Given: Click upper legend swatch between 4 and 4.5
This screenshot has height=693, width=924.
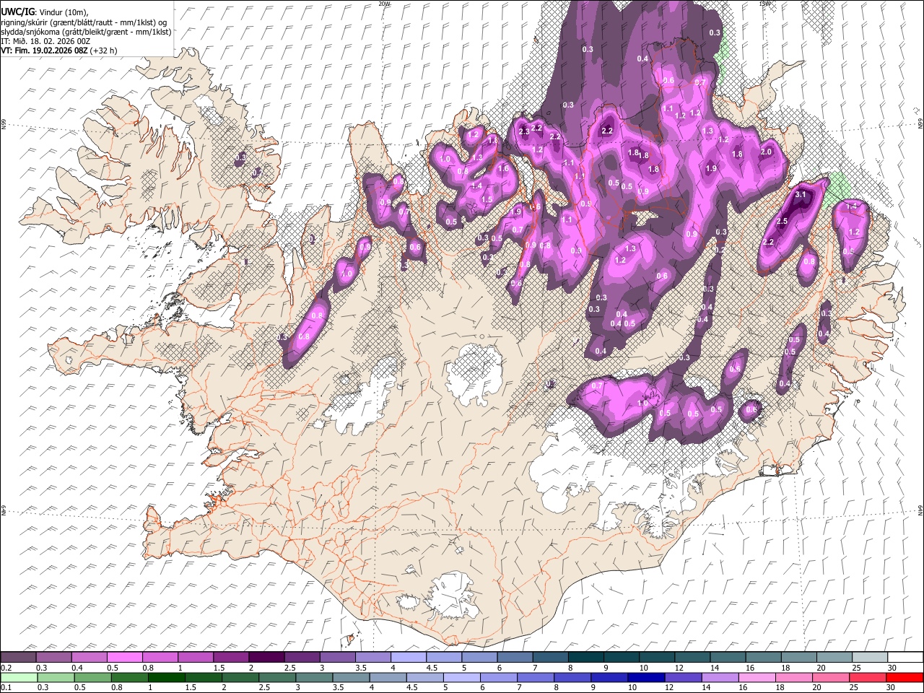Looking at the screenshot, I should [x=409, y=658].
